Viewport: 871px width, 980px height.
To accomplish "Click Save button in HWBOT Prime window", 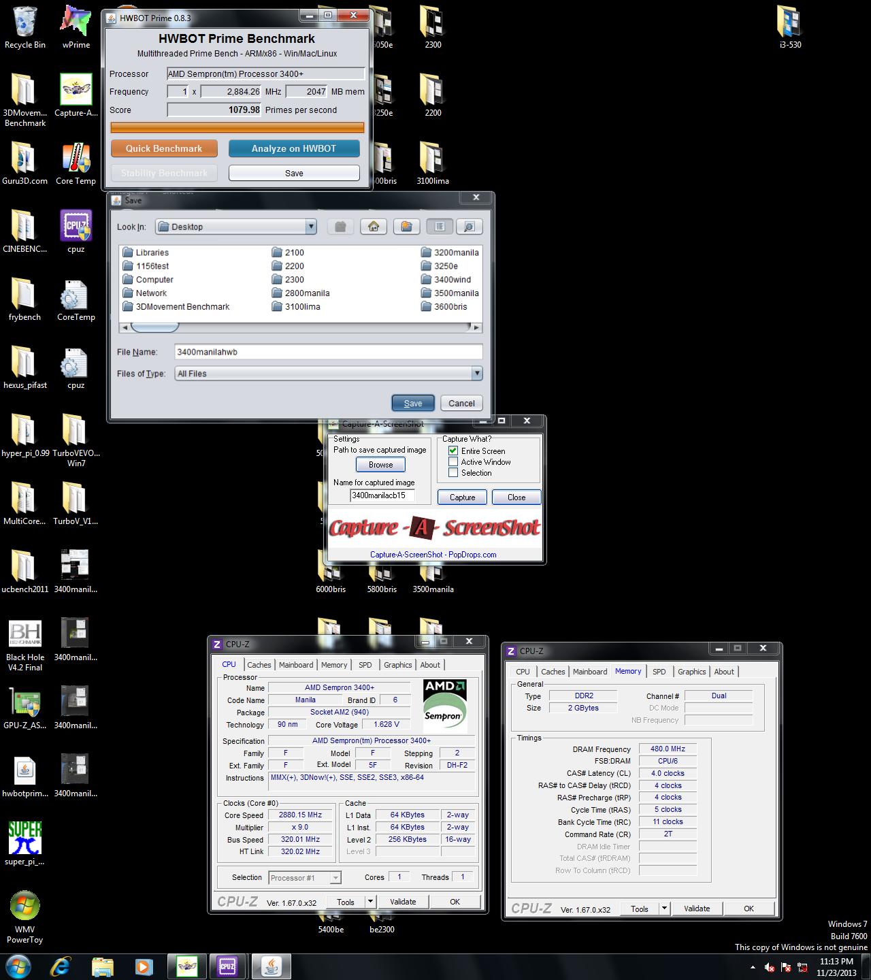I will (294, 173).
